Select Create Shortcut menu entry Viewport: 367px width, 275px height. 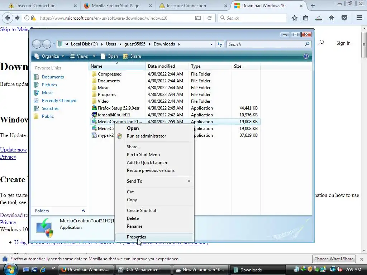[141, 211]
